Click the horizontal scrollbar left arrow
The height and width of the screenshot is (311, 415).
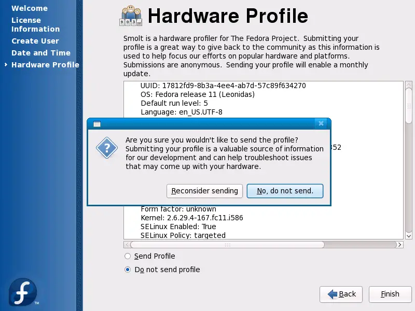[127, 245]
